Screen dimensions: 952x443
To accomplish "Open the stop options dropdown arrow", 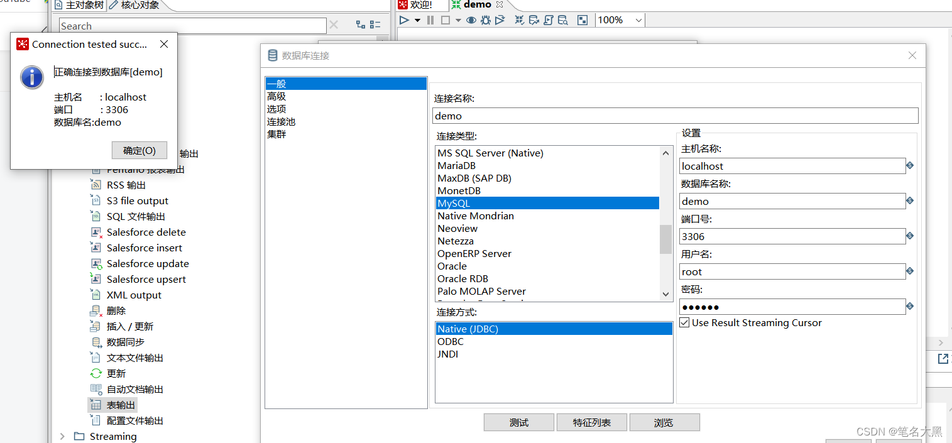I will click(457, 20).
